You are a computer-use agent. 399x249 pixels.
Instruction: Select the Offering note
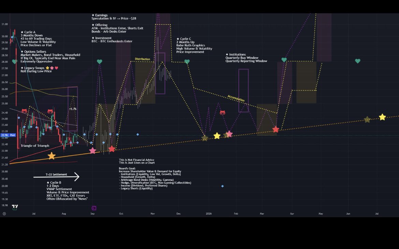117,28
